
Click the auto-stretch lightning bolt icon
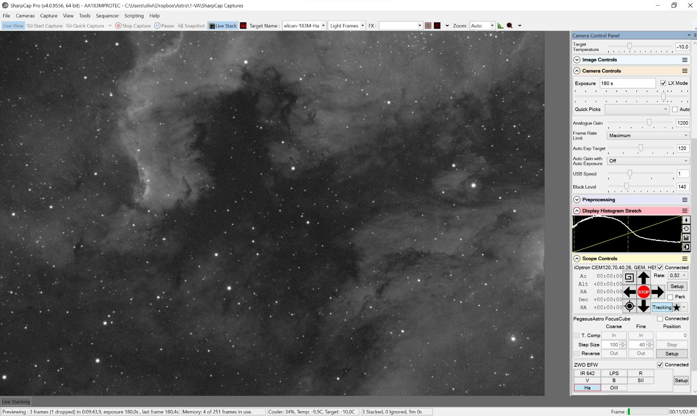coord(686,220)
